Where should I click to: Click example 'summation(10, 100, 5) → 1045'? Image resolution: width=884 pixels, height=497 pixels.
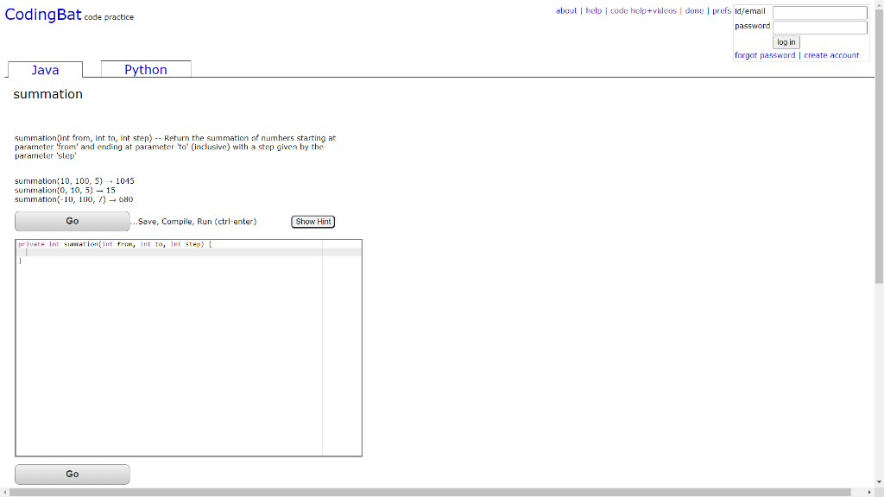pyautogui.click(x=74, y=181)
